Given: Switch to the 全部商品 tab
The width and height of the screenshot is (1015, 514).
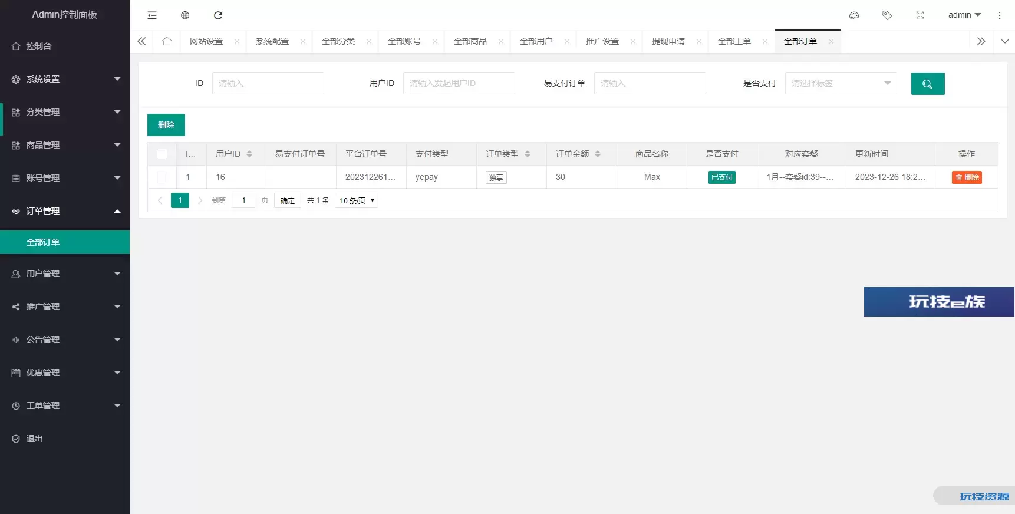Looking at the screenshot, I should coord(470,41).
